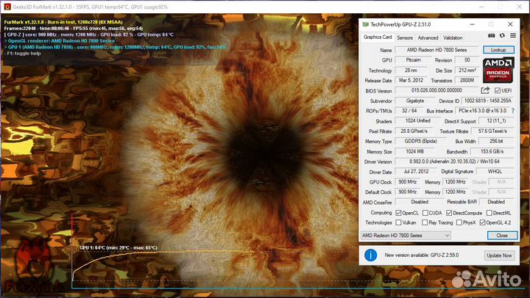Click the FurMark GPU 1 temperature graph label

119,248
